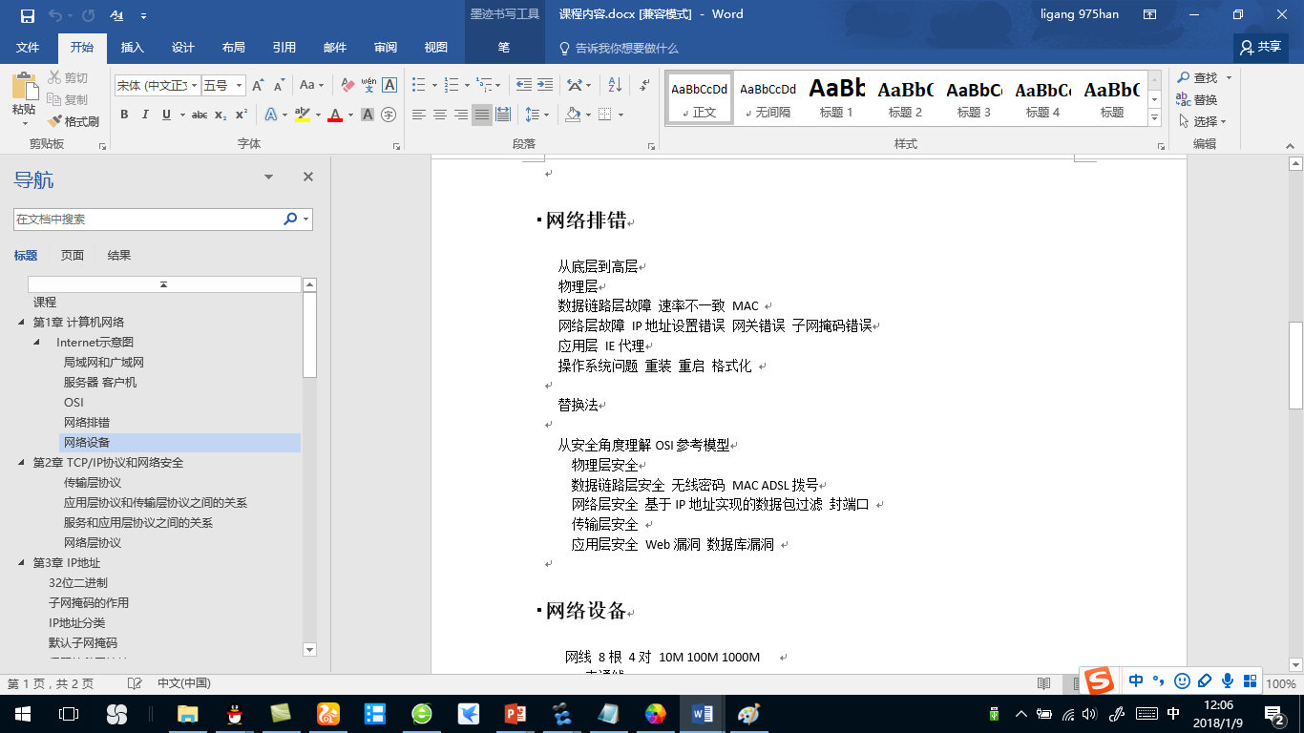Image resolution: width=1304 pixels, height=733 pixels.
Task: Click the Cut (剪切) button
Action: coord(68,77)
